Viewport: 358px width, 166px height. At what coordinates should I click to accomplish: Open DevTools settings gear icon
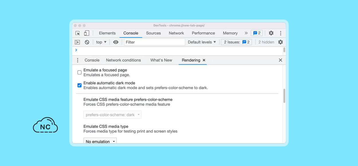click(x=271, y=33)
